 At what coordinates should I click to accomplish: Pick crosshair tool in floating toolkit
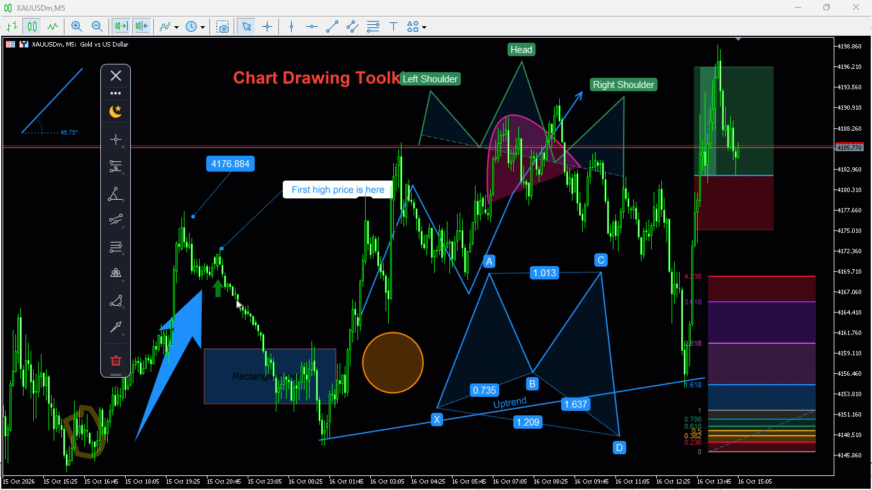116,139
